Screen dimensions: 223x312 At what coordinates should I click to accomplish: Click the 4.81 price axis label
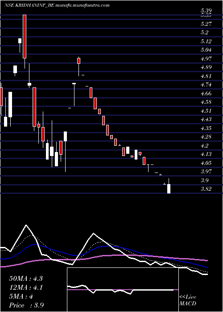click(x=206, y=76)
